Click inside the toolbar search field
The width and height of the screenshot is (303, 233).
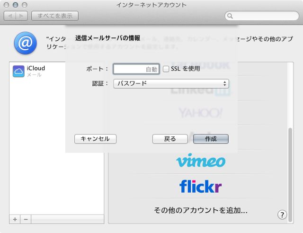click(262, 16)
